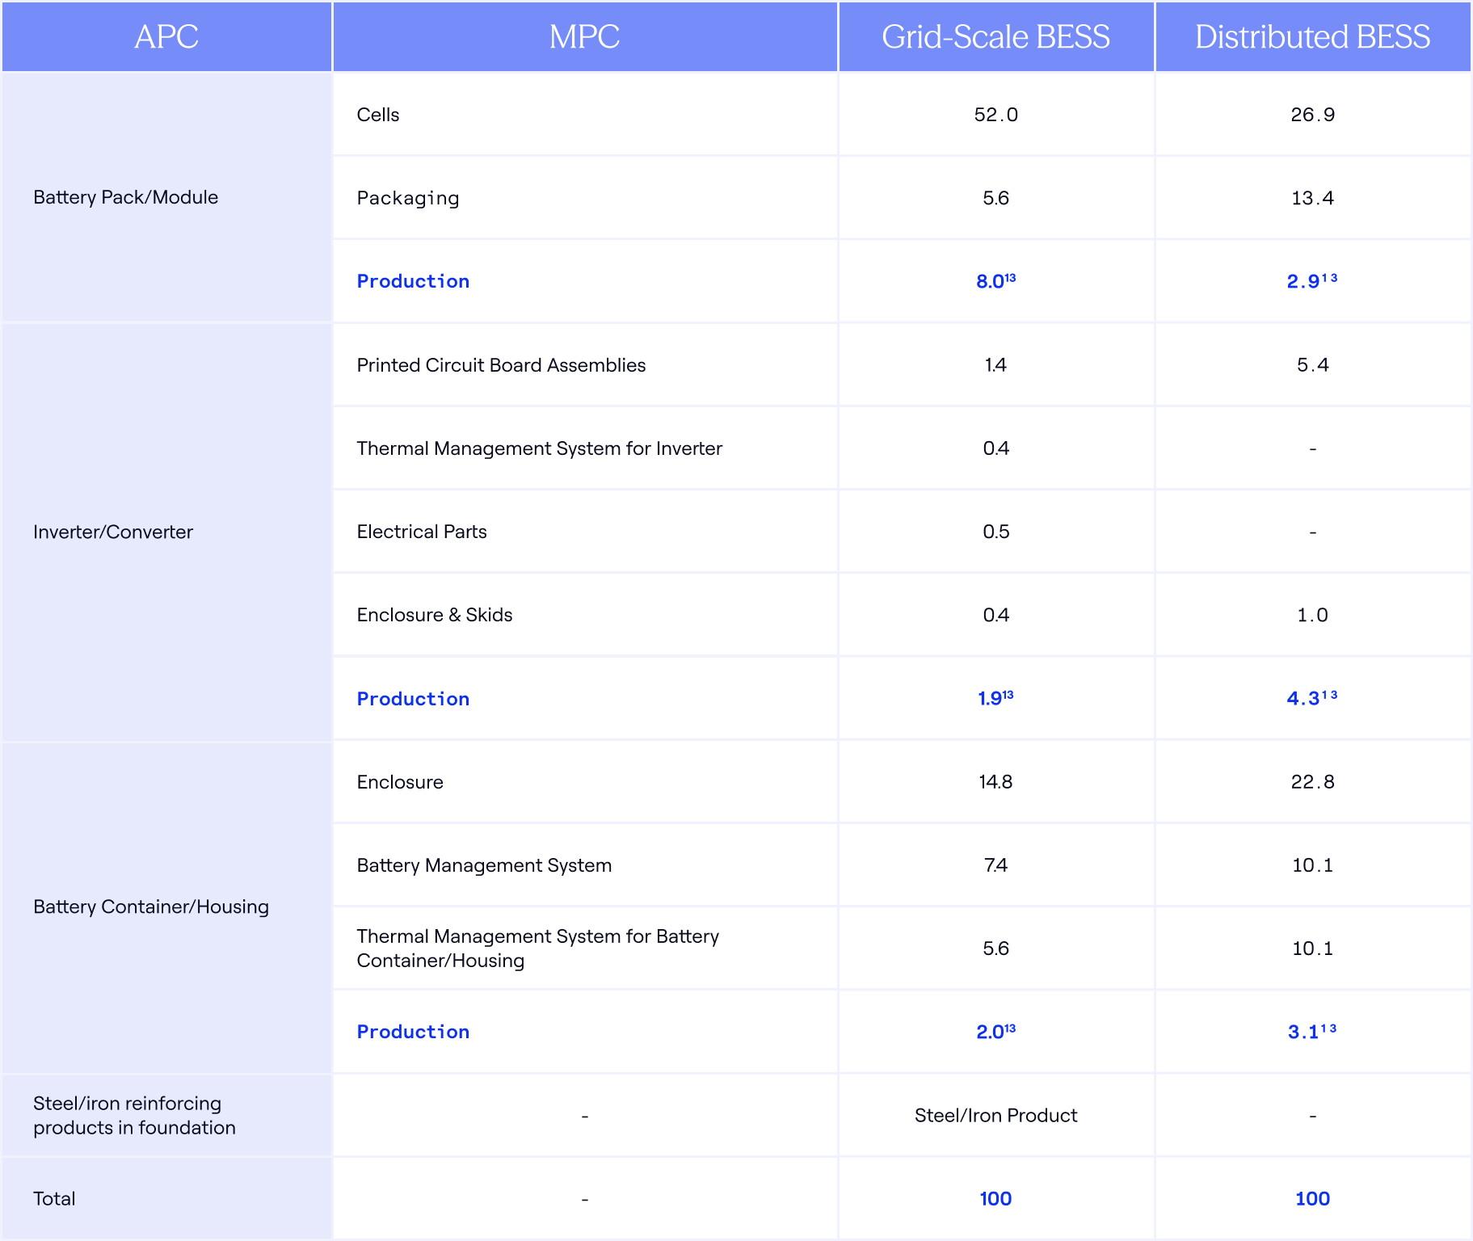Click the 13.4 Packaging value
The image size is (1473, 1241).
coord(1313,198)
